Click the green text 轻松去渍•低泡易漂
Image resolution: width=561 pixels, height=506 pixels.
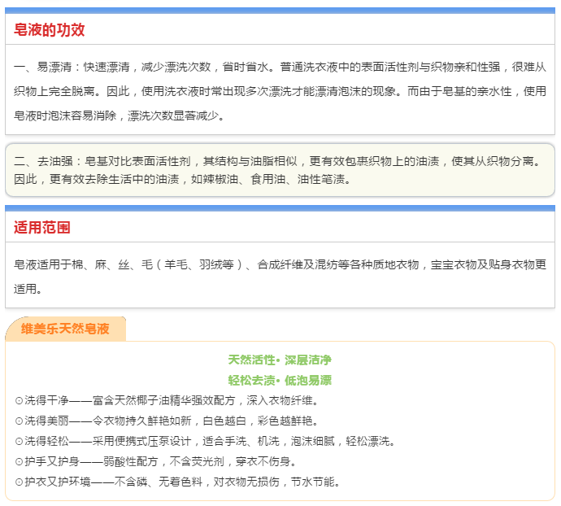[280, 380]
